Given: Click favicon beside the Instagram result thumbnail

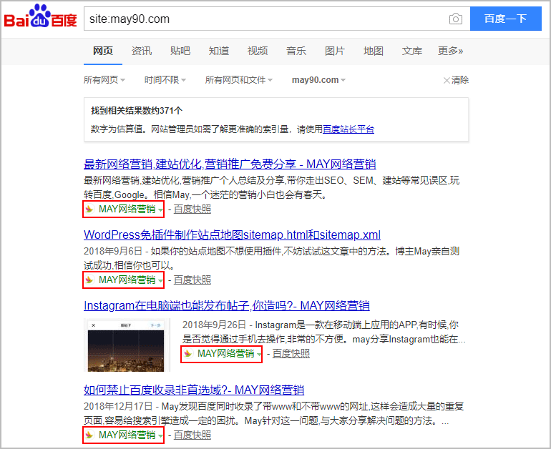Looking at the screenshot, I should pos(188,353).
